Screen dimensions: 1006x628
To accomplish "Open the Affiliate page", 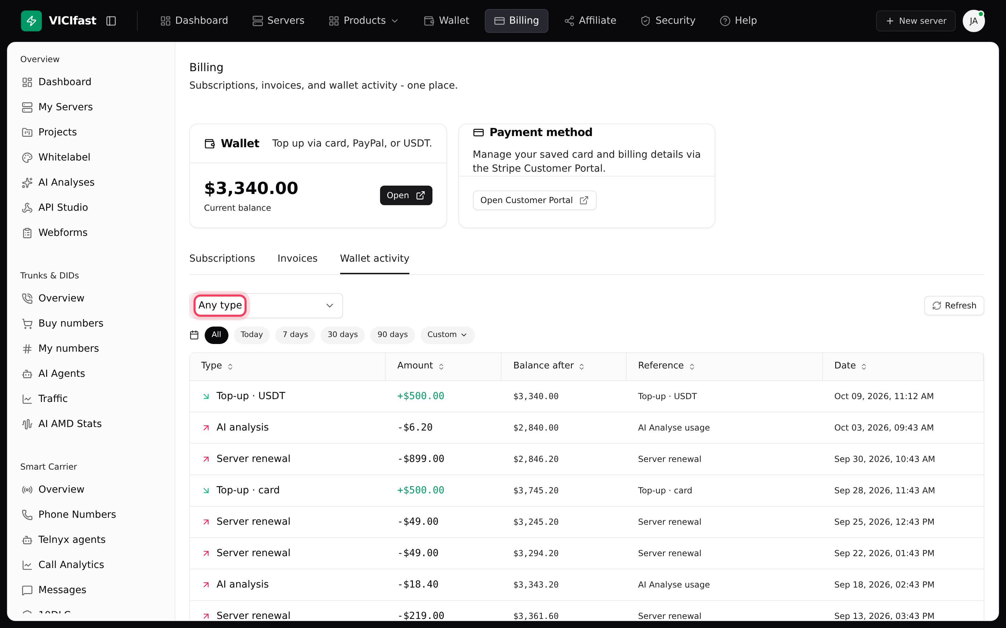I will 590,21.
